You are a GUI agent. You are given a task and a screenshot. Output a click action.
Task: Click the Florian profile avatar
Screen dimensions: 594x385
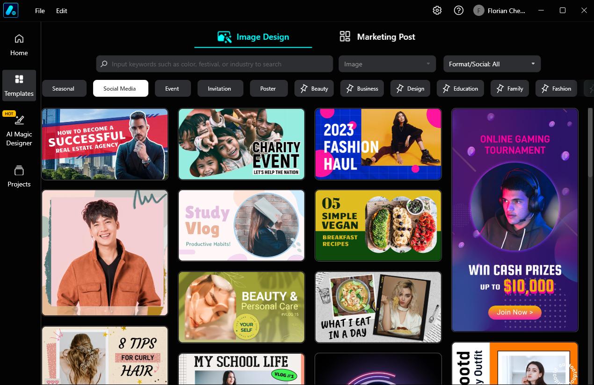(478, 10)
